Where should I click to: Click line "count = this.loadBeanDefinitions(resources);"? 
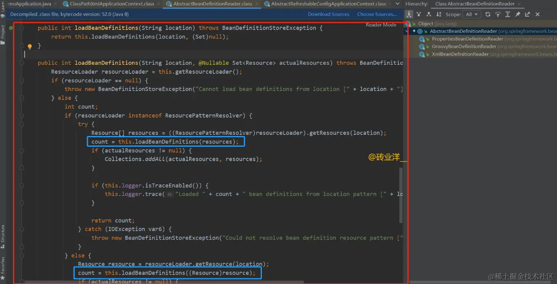pos(165,142)
